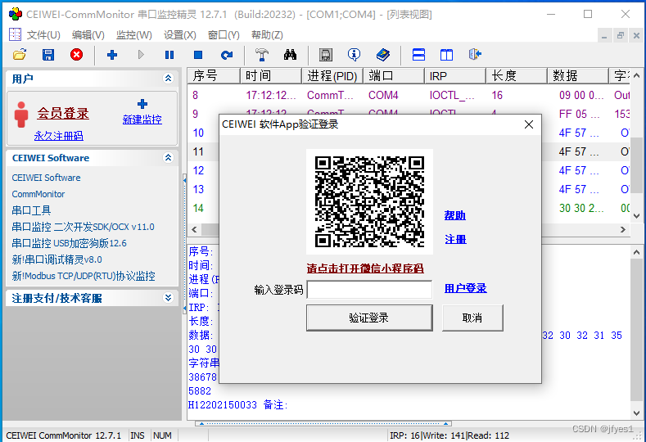This screenshot has width=646, height=442.
Task: Open 串口监控 USB加密狗版12.6 link
Action: tap(69, 243)
